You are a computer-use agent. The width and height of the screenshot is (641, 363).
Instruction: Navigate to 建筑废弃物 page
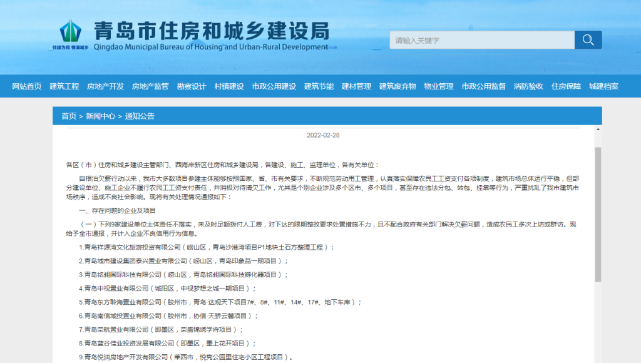coord(397,86)
